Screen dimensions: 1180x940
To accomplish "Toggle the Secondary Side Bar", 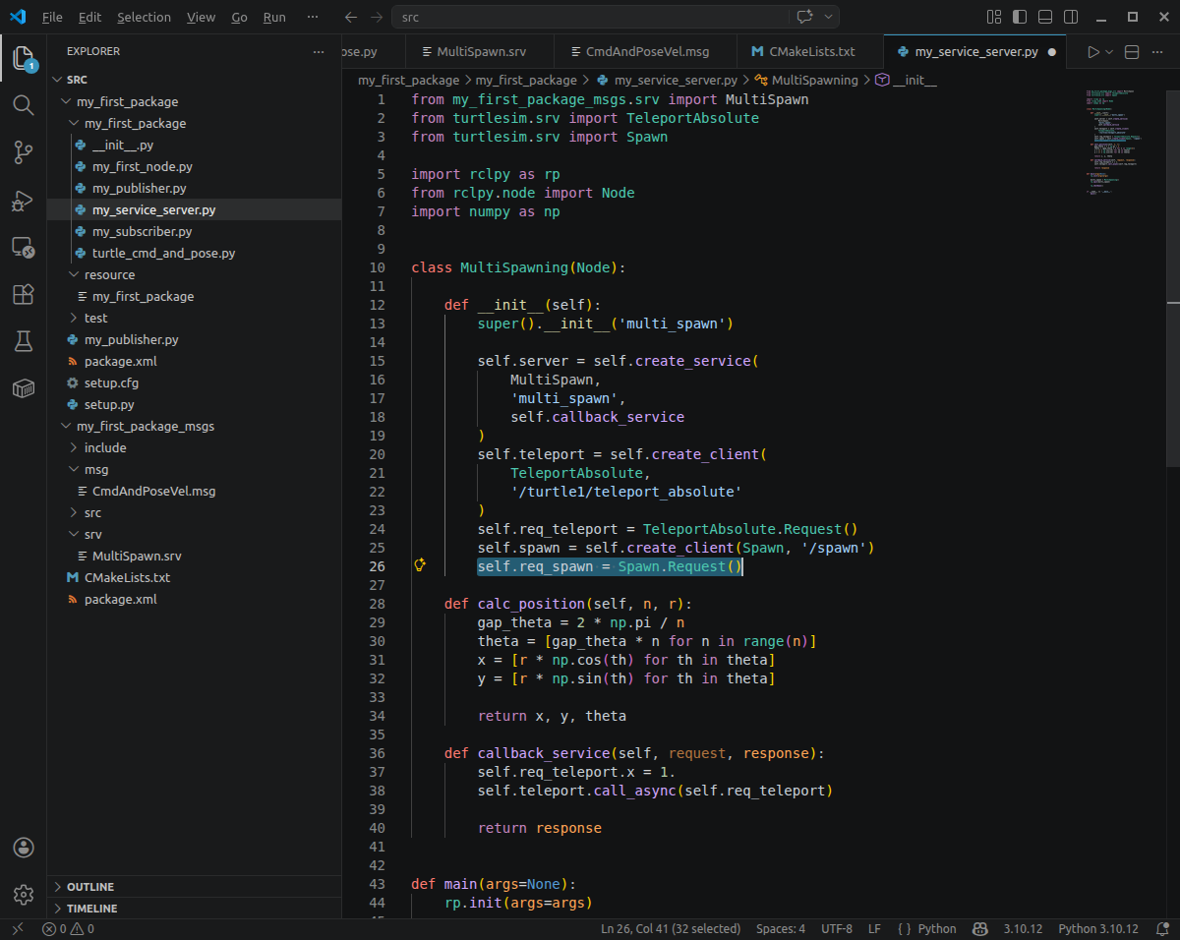I will (1071, 17).
